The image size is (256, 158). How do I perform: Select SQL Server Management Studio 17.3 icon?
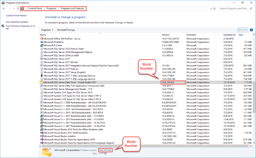pos(42,89)
